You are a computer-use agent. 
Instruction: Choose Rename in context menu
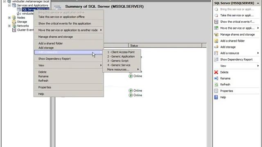(68, 76)
